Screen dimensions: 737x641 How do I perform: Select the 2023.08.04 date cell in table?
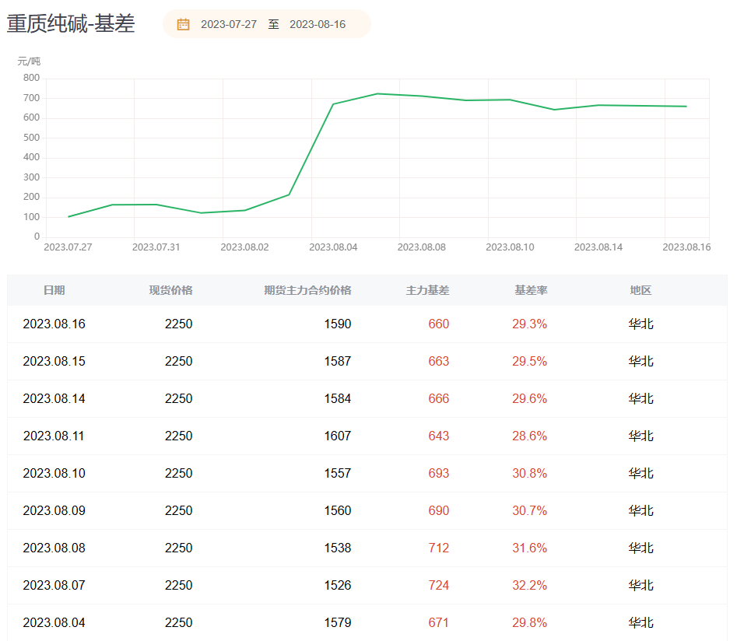tap(54, 622)
